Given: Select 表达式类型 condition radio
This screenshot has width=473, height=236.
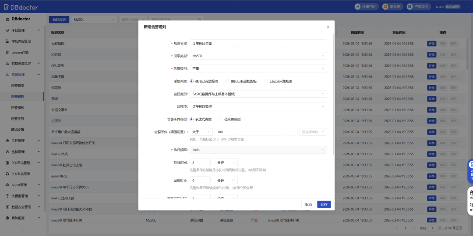Looking at the screenshot, I should pyautogui.click(x=191, y=120).
